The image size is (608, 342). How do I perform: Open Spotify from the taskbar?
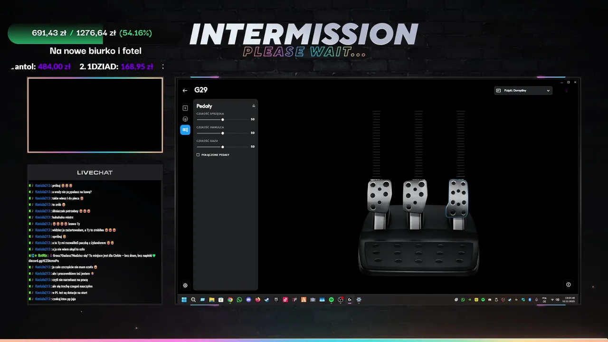[331, 300]
